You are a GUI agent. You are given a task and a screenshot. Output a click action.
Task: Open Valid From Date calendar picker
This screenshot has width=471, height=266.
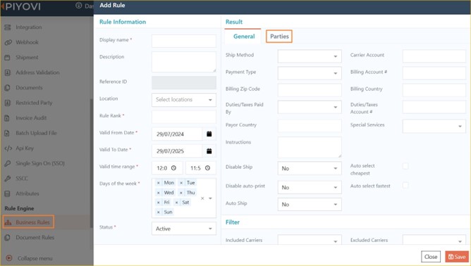[209, 134]
